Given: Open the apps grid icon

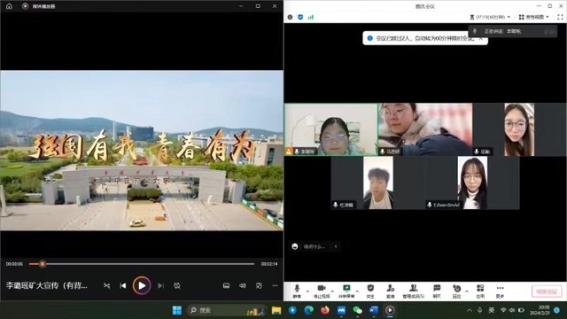Looking at the screenshot, I should [480, 292].
